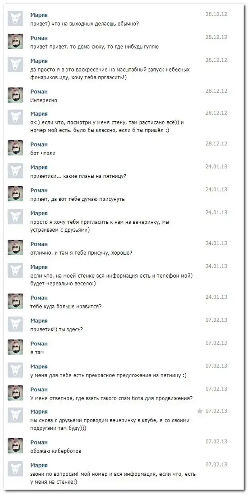Select the message about the spam bot for promotion
The image size is (248, 494).
coord(111,398)
